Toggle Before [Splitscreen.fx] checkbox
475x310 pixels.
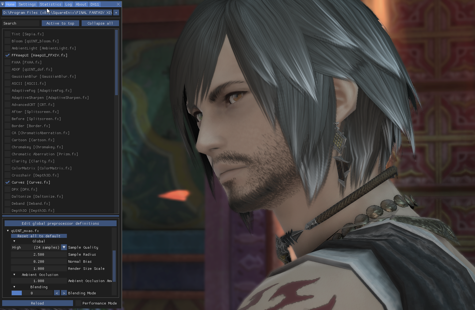(7, 119)
